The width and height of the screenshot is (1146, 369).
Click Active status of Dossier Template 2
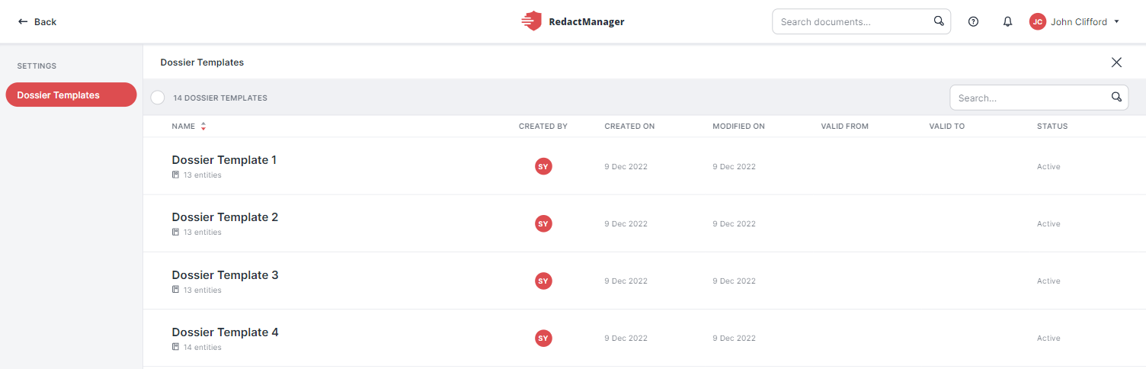point(1048,224)
